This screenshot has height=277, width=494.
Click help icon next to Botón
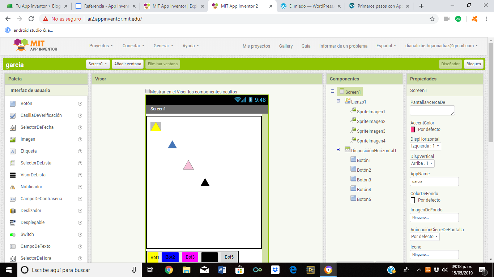coord(80,104)
